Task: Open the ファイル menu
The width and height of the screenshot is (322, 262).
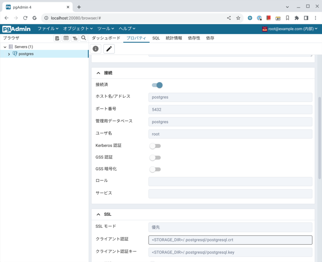Action: 48,29
